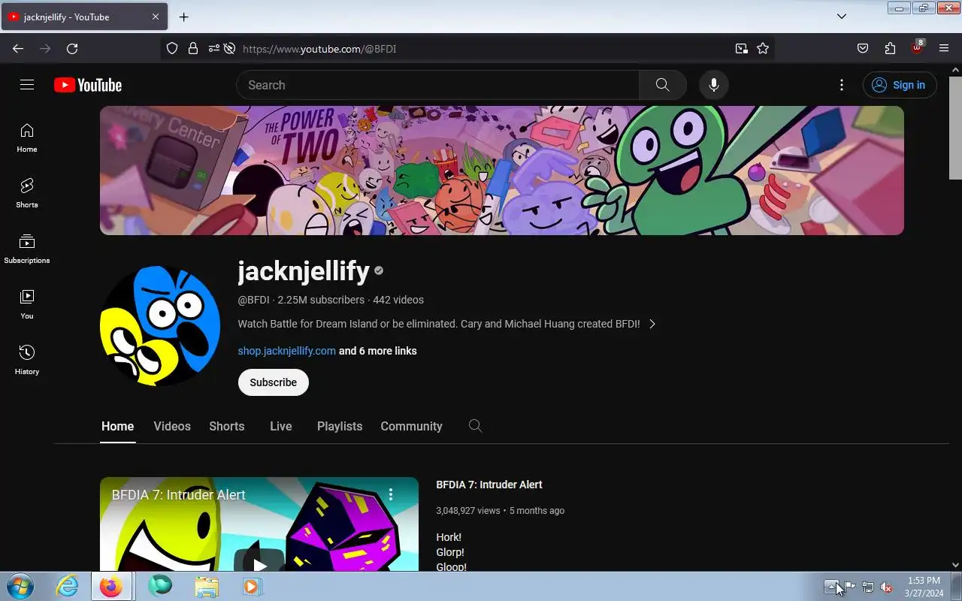
Task: Open site permissions icon in address bar
Action: 214,49
